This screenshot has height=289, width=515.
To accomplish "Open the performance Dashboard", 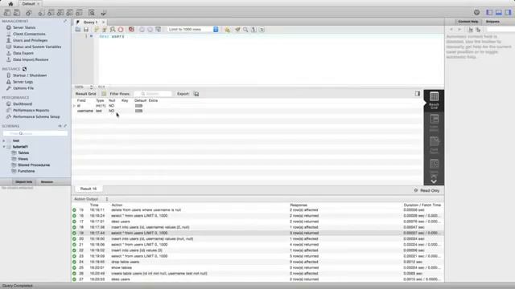I will click(x=23, y=104).
